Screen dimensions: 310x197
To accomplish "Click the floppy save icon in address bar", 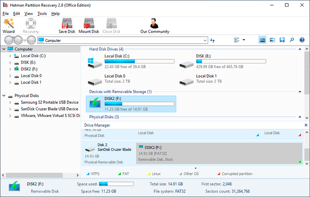I will 282,40.
